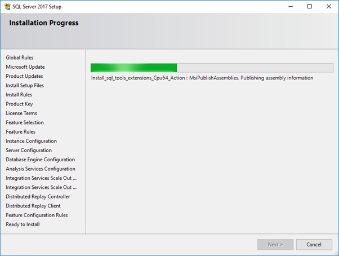Select License Terms step
339x256 pixels.
21,113
